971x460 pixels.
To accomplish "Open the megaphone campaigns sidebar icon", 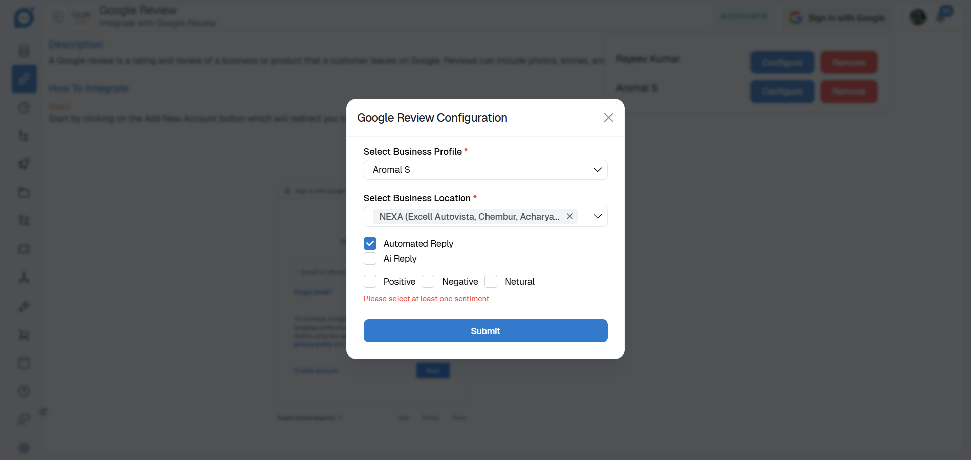I will coord(24,164).
